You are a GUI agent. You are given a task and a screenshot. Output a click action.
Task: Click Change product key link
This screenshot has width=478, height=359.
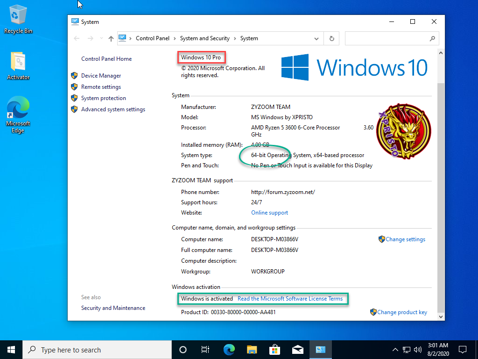click(402, 312)
